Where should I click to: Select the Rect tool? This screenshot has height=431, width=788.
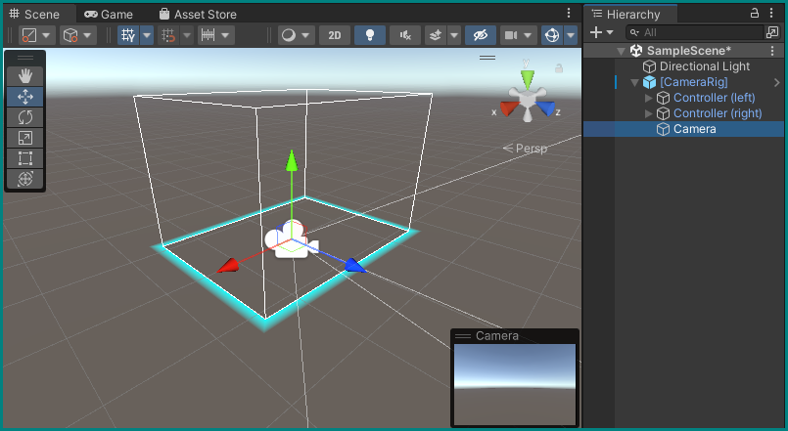click(x=25, y=158)
